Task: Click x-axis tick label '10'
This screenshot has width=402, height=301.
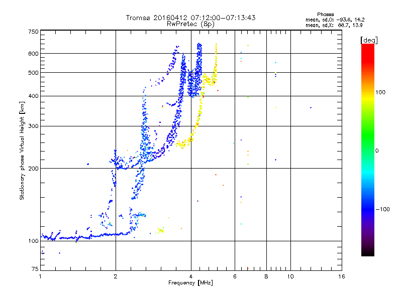Action: (290, 277)
